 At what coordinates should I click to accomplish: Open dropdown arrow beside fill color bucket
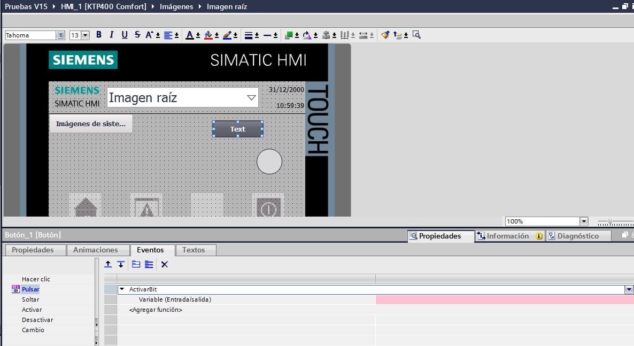217,36
